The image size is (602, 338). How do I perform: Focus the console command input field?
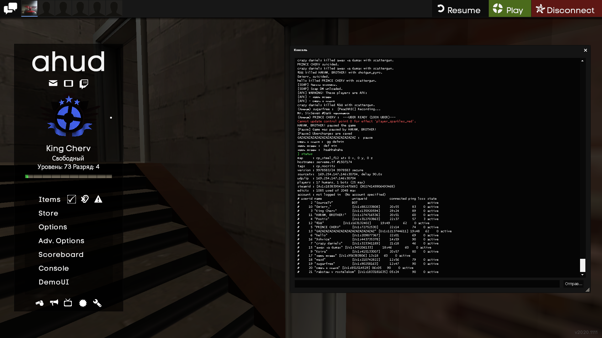pyautogui.click(x=427, y=284)
